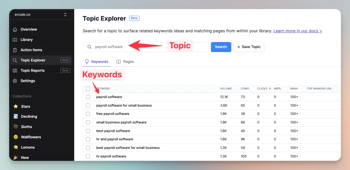Click the Overview home icon
This screenshot has width=350, height=170.
(15, 29)
